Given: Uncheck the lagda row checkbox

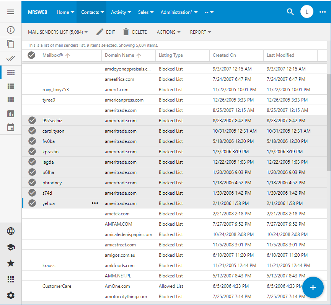Looking at the screenshot, I should [x=32, y=162].
